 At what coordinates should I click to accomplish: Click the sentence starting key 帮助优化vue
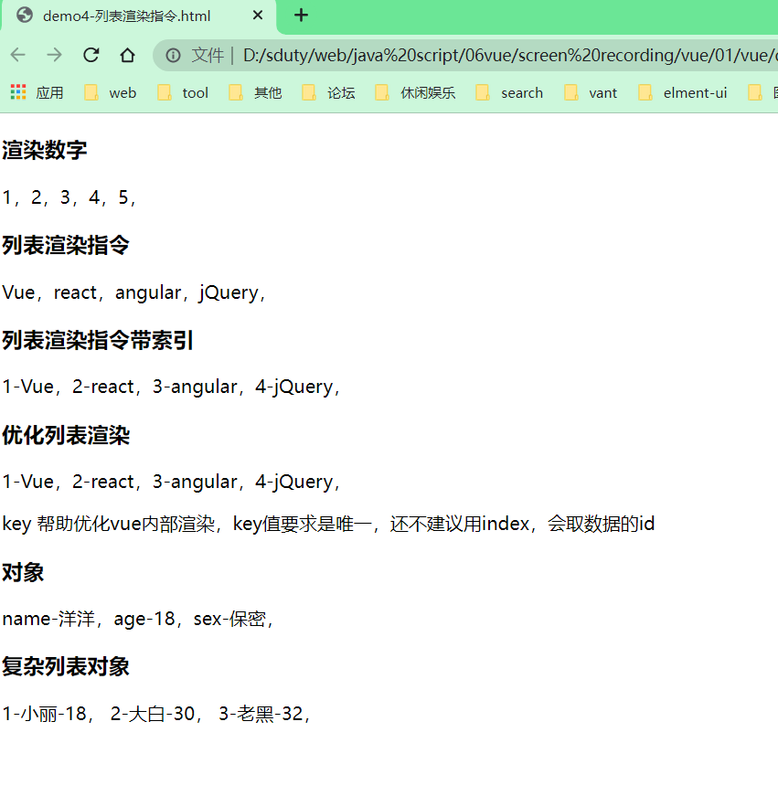(x=328, y=524)
